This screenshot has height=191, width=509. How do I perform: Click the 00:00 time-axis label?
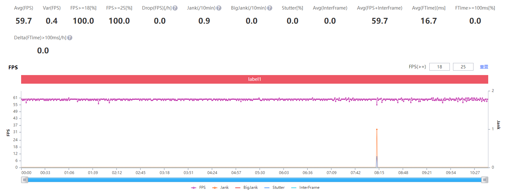pyautogui.click(x=27, y=173)
